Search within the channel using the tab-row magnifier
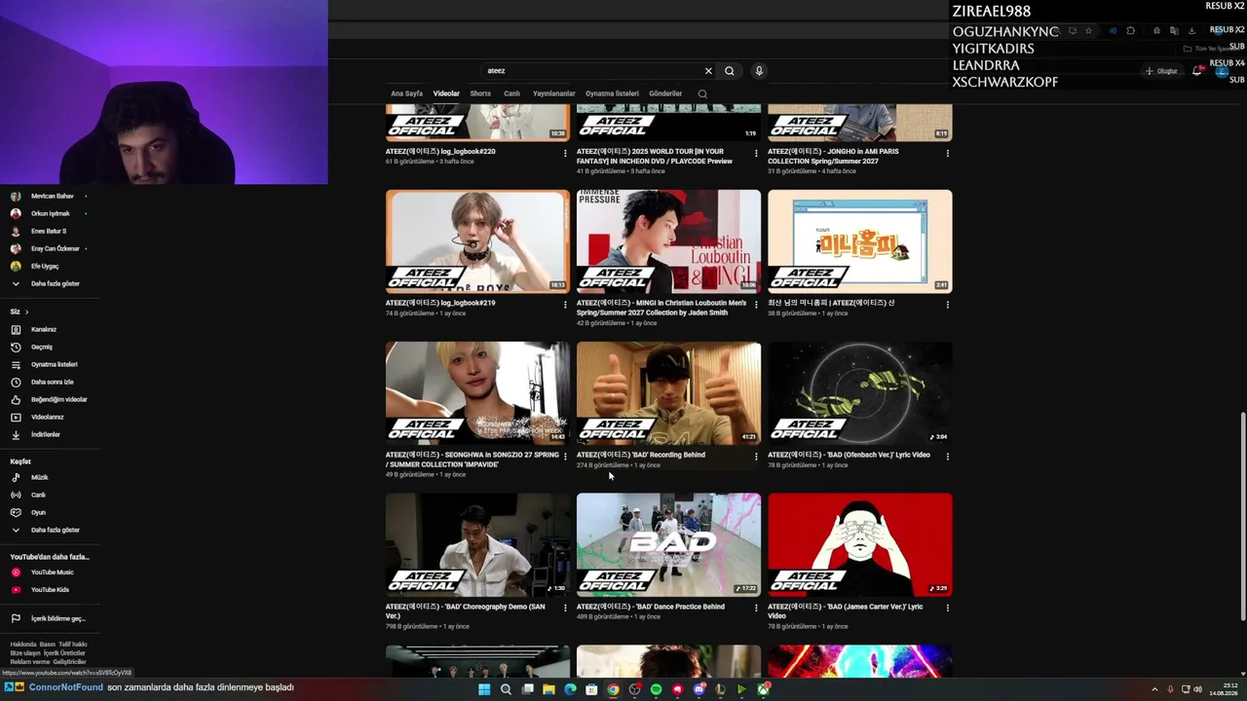Screen dimensions: 1247x701 click(x=702, y=93)
